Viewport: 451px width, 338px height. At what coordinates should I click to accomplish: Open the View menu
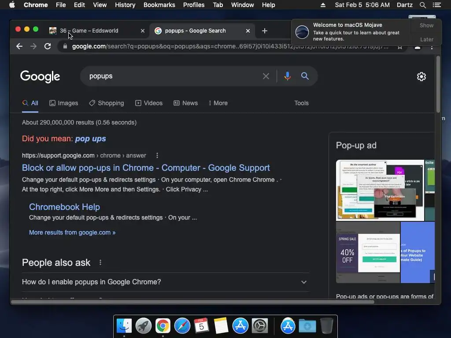point(100,5)
